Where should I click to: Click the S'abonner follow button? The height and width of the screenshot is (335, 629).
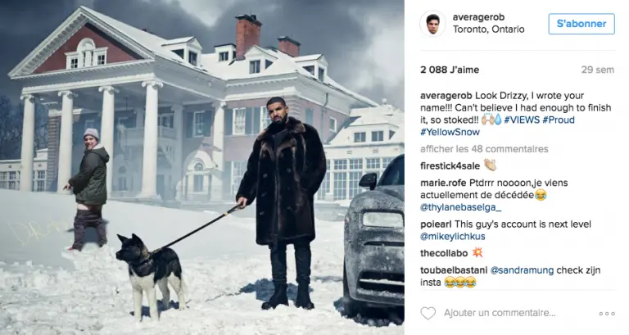[x=581, y=24]
